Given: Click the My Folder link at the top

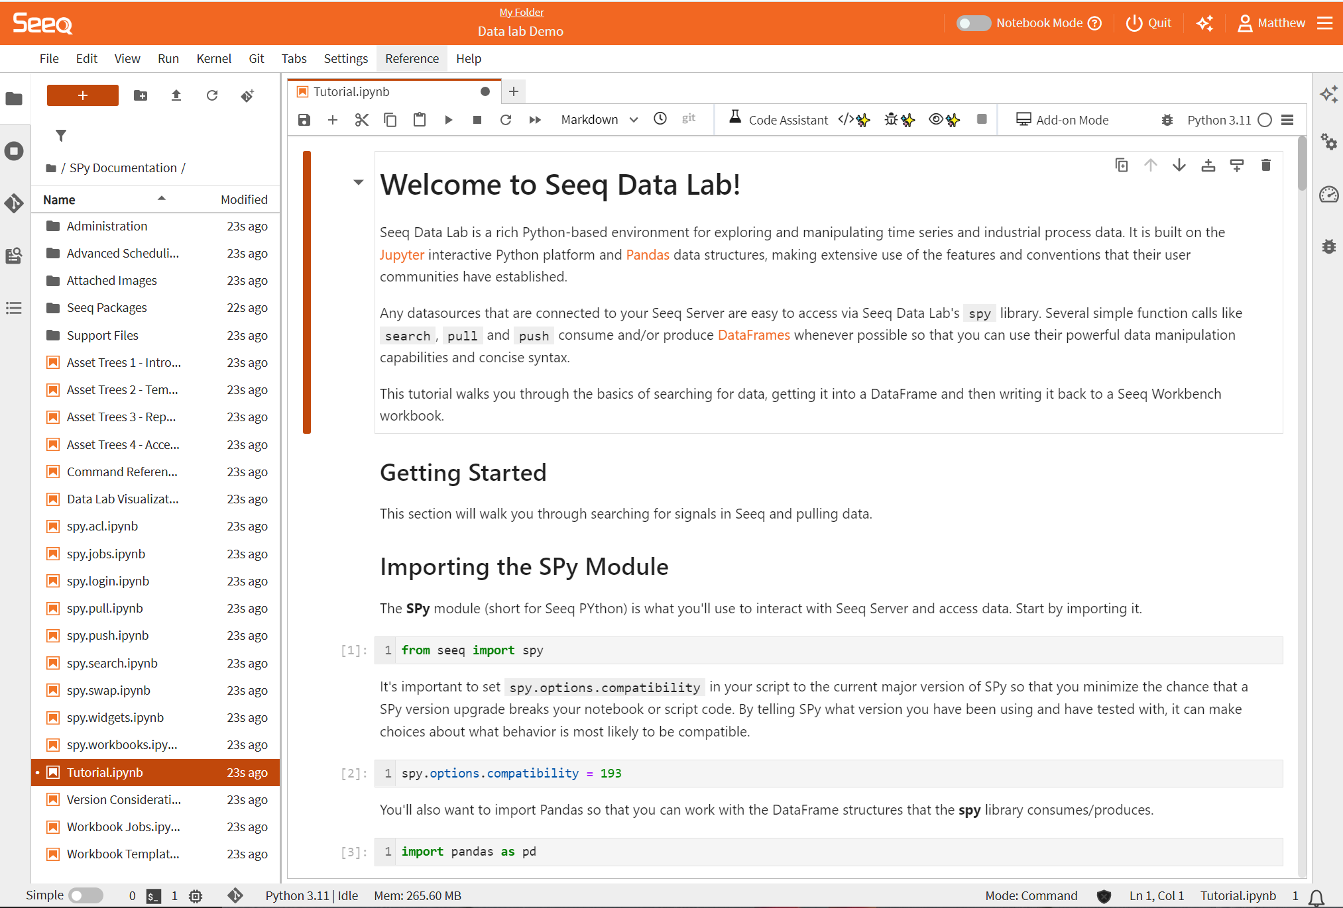Looking at the screenshot, I should (521, 11).
